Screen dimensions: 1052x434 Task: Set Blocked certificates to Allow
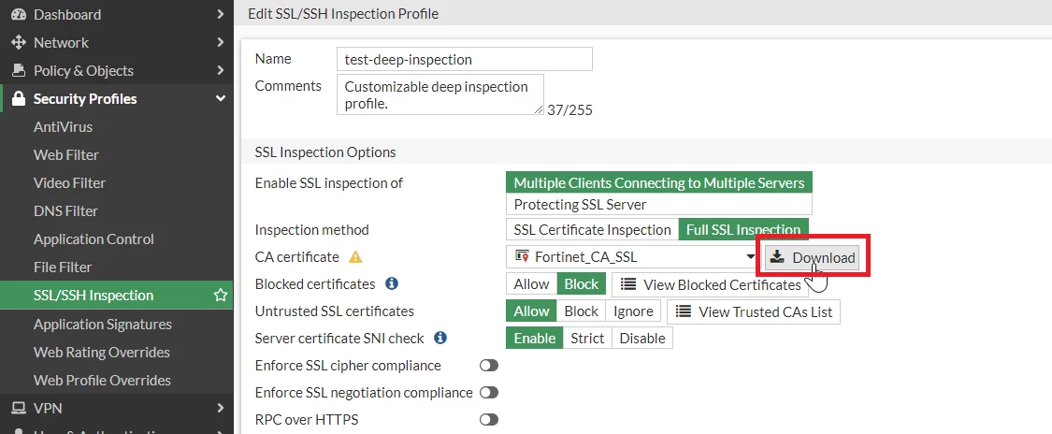(x=531, y=284)
